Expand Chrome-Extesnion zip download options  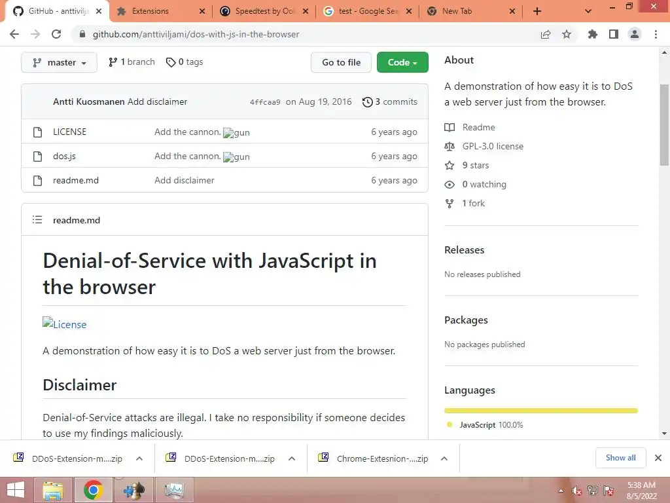pyautogui.click(x=444, y=458)
